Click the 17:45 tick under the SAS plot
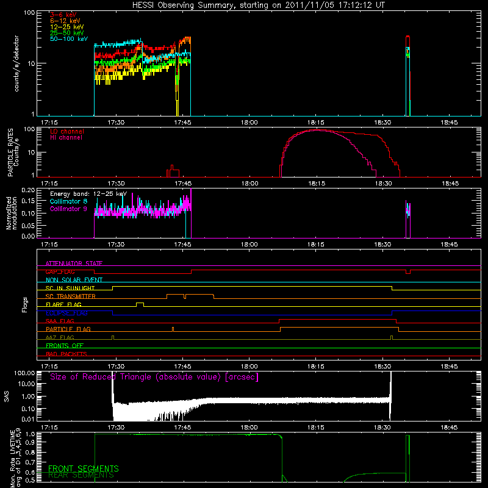This screenshot has height=488, width=488. pos(182,428)
